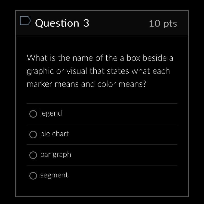This screenshot has width=204, height=204.
Task: Click the divider between bar graph and segment
Action: pos(102,165)
